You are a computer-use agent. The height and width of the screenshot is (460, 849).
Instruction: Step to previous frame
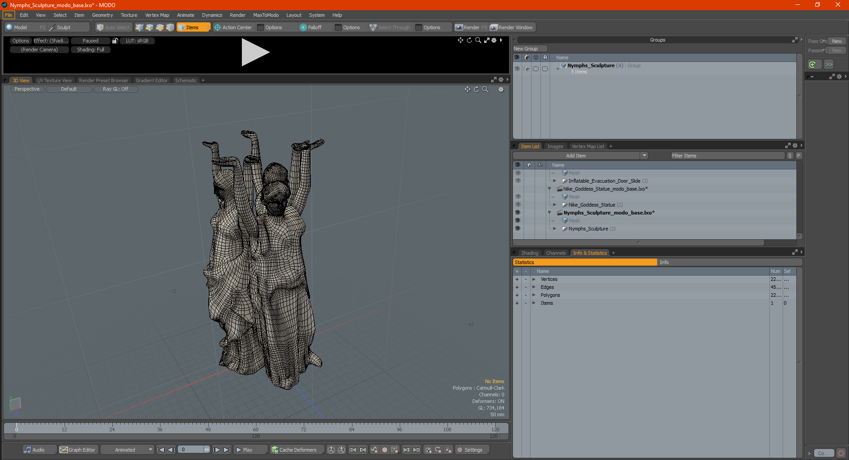[x=172, y=450]
